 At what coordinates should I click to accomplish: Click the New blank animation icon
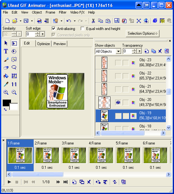(x=8, y=21)
